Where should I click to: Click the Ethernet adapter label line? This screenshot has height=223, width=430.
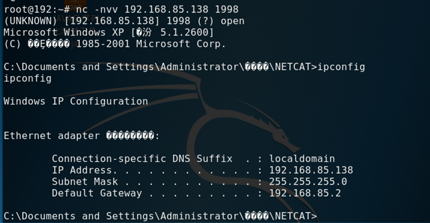82,136
